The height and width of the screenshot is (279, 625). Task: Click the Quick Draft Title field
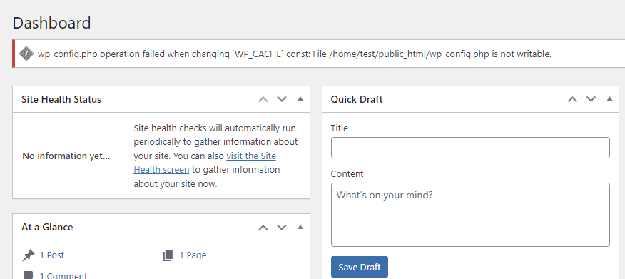tap(470, 148)
